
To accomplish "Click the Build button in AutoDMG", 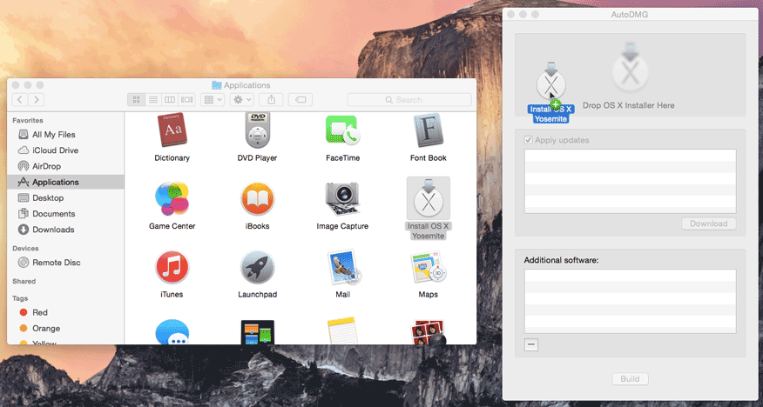I will pyautogui.click(x=630, y=379).
